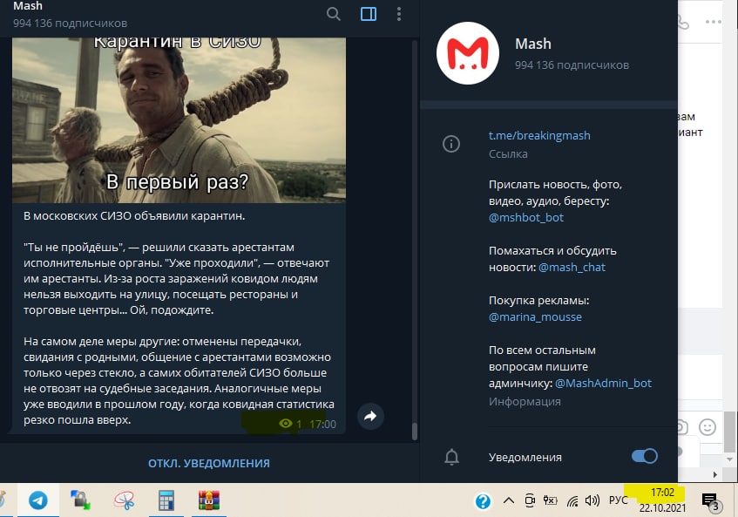Screen dimensions: 738x517
Task: Click ОТКЛ. УВЕДОМЛЕНИЯ button
Action: click(x=209, y=463)
